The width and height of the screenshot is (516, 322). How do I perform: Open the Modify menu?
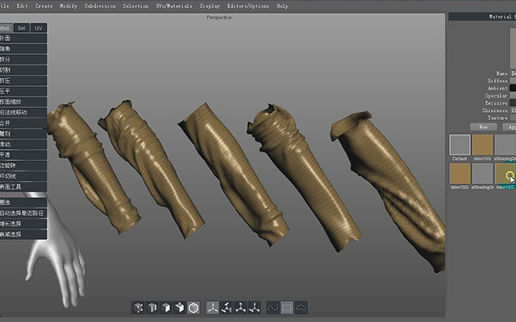[69, 6]
